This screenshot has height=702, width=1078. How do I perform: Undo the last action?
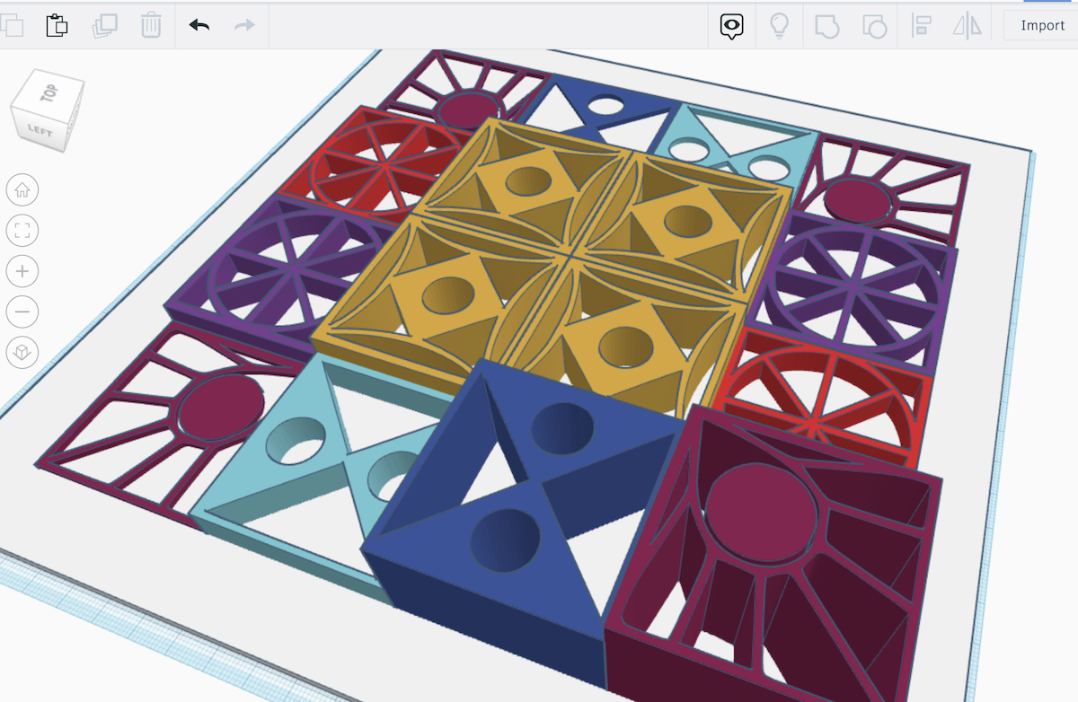(x=198, y=26)
